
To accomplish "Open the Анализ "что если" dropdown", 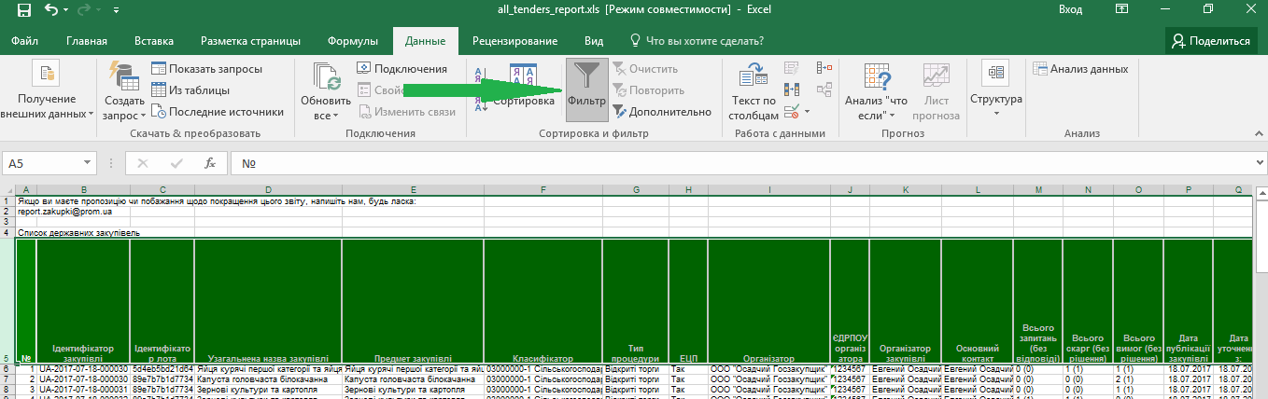I will point(876,108).
